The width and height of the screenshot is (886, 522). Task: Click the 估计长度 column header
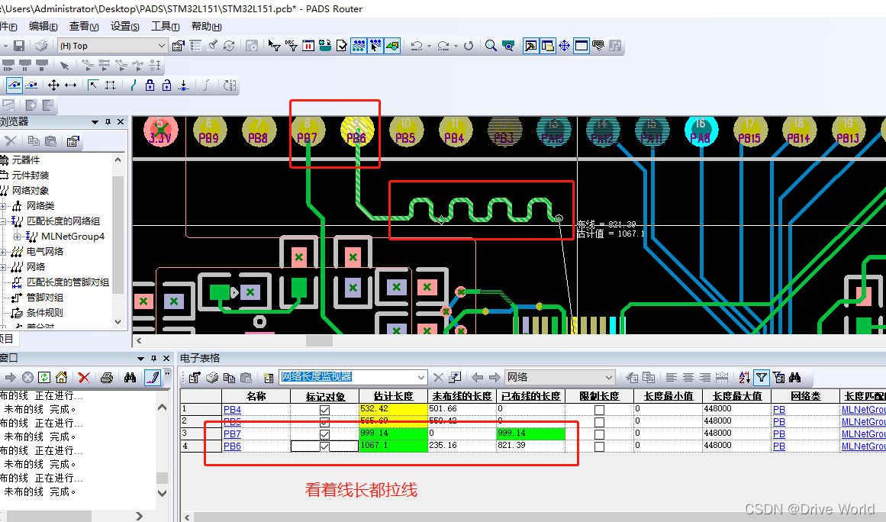(x=393, y=396)
